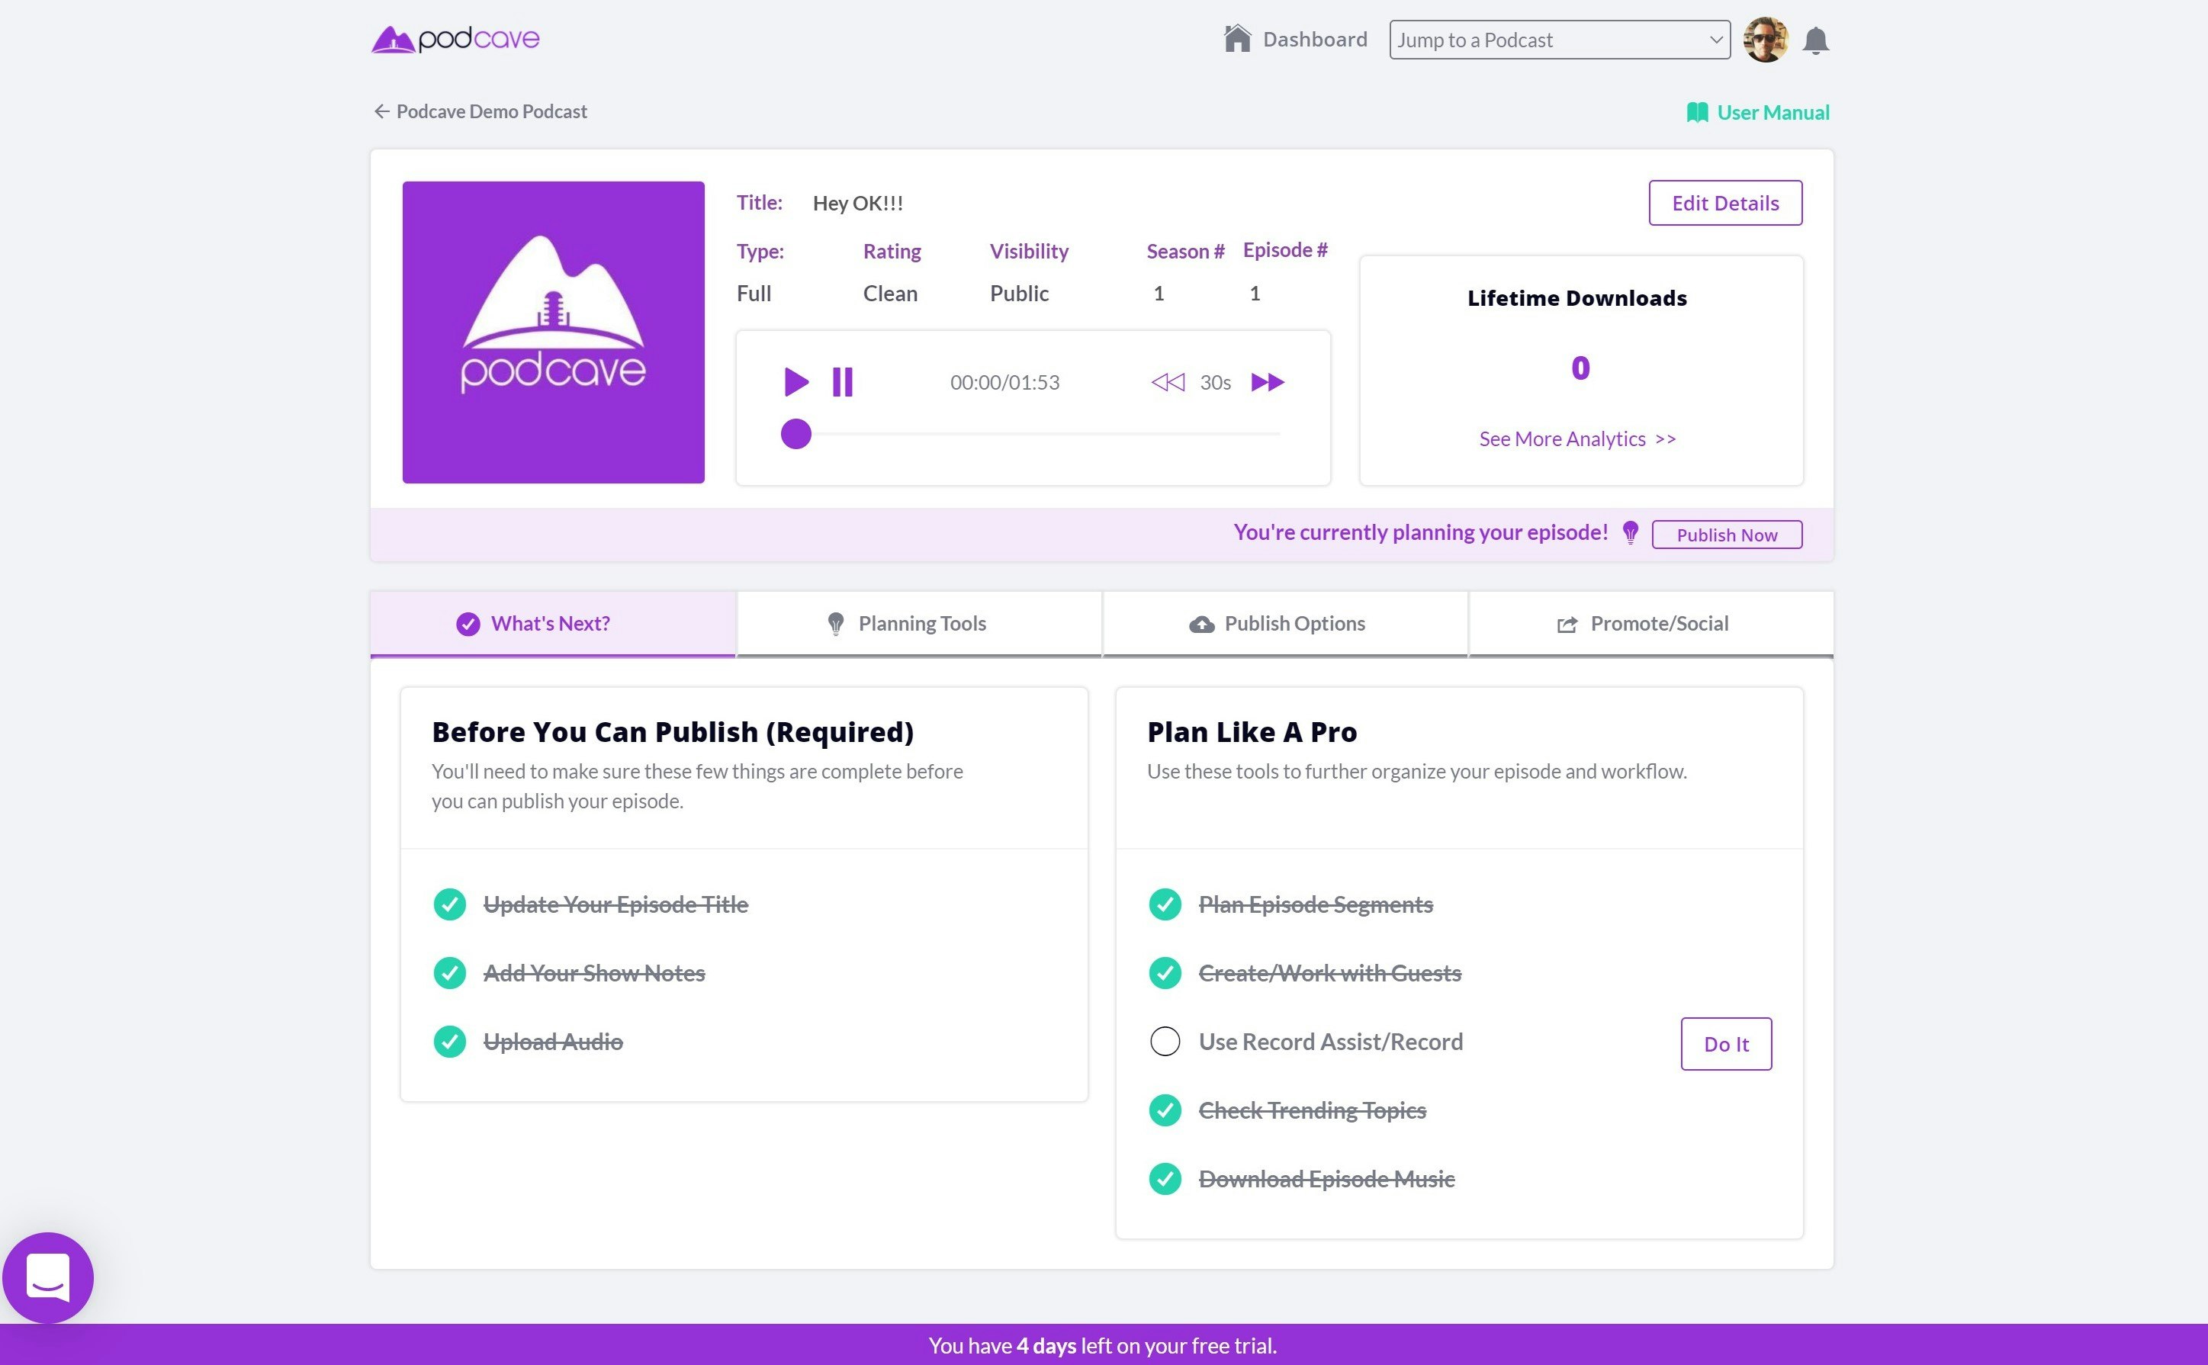The image size is (2208, 1365).
Task: Check the Use Record Assist/Record circle
Action: (1165, 1042)
